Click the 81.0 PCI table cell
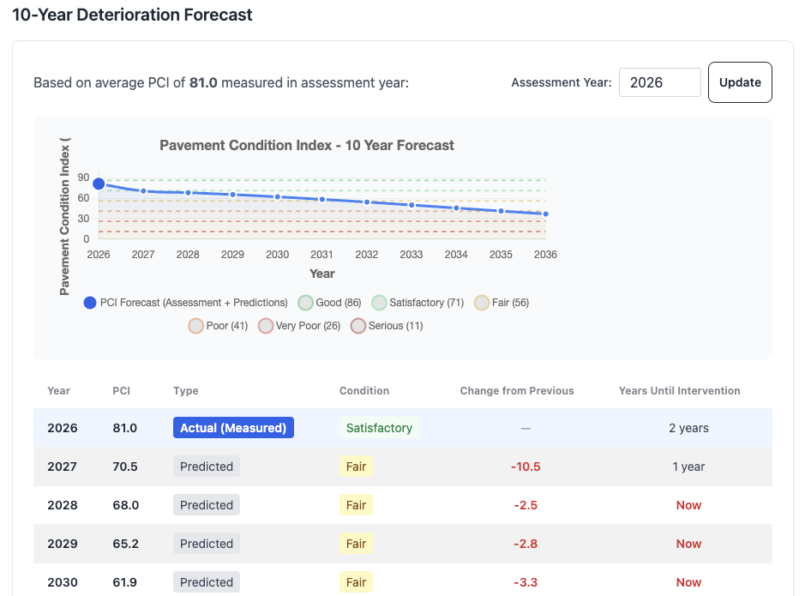Viewport: 805px width, 596px height. (125, 428)
